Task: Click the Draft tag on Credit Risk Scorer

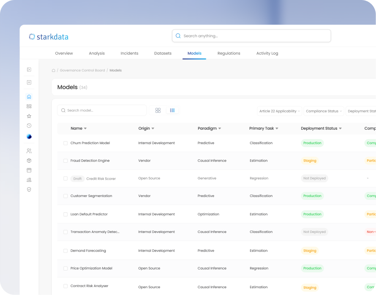Action: click(77, 179)
